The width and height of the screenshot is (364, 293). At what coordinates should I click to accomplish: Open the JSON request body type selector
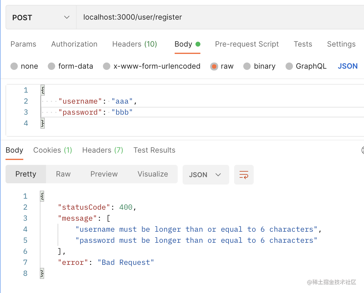coord(347,66)
